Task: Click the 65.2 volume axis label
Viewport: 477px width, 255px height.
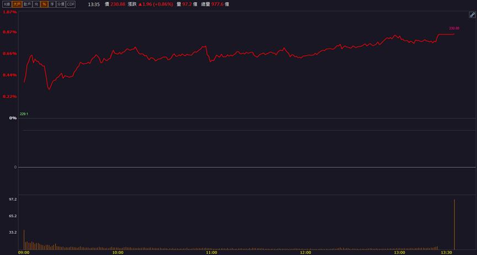Action: 13,216
